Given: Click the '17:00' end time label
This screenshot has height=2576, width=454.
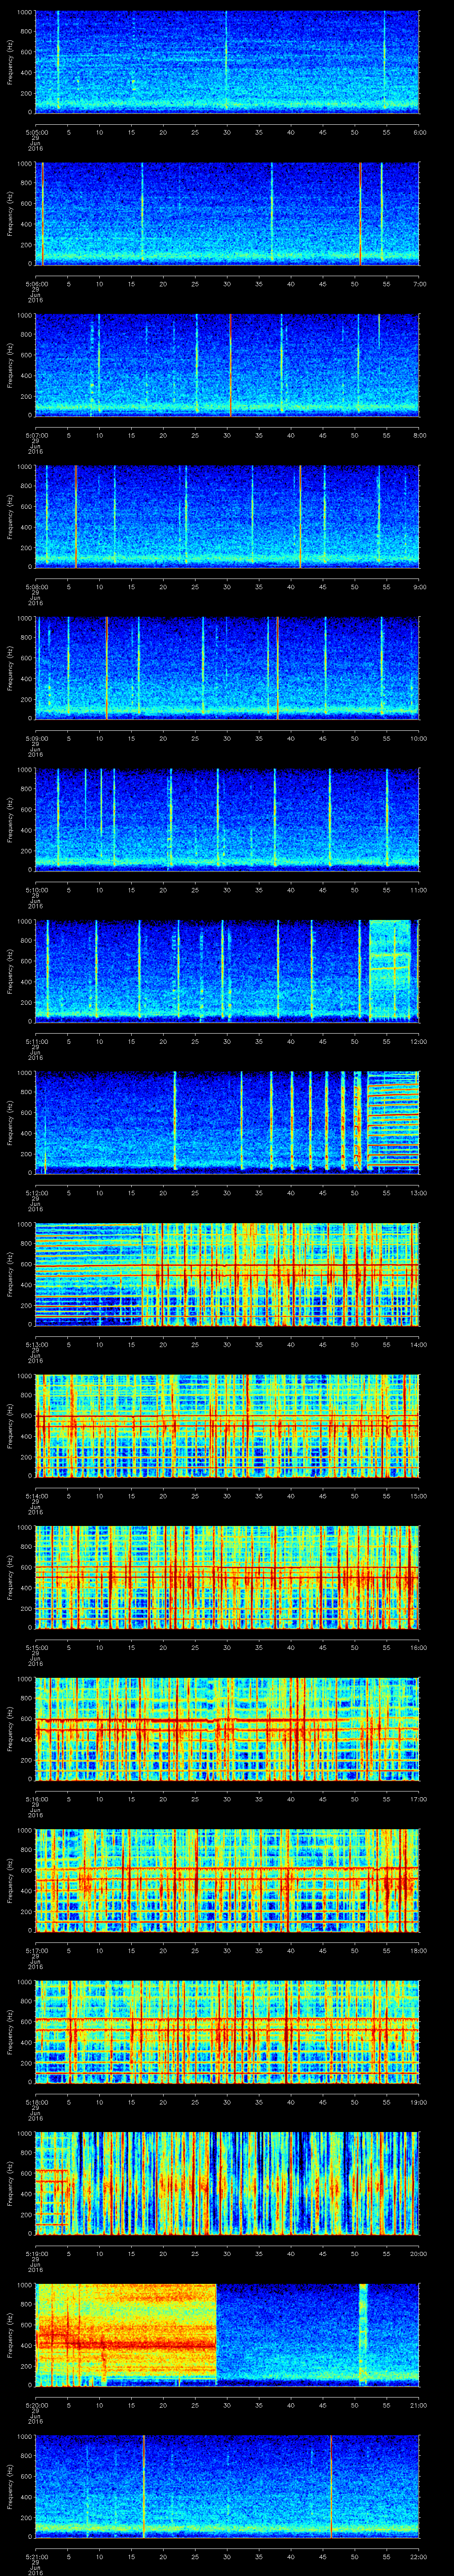Looking at the screenshot, I should (x=418, y=1799).
